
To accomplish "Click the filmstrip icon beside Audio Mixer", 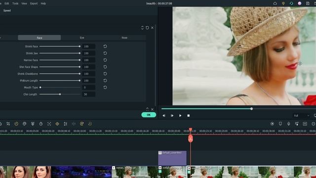I will pyautogui.click(x=305, y=124).
